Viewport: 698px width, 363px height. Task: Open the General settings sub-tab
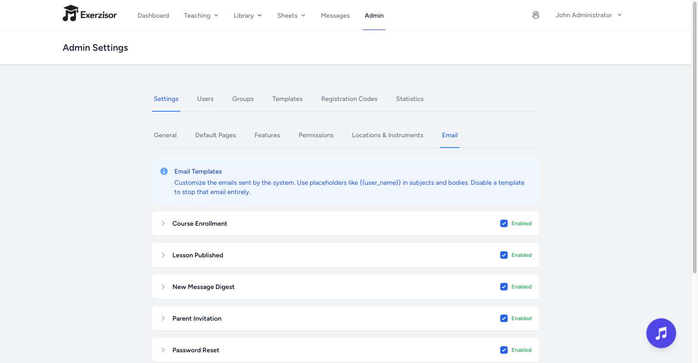point(165,135)
